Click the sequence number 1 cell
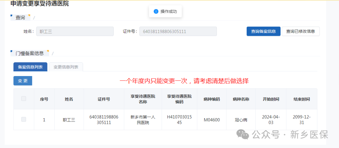 (44, 120)
